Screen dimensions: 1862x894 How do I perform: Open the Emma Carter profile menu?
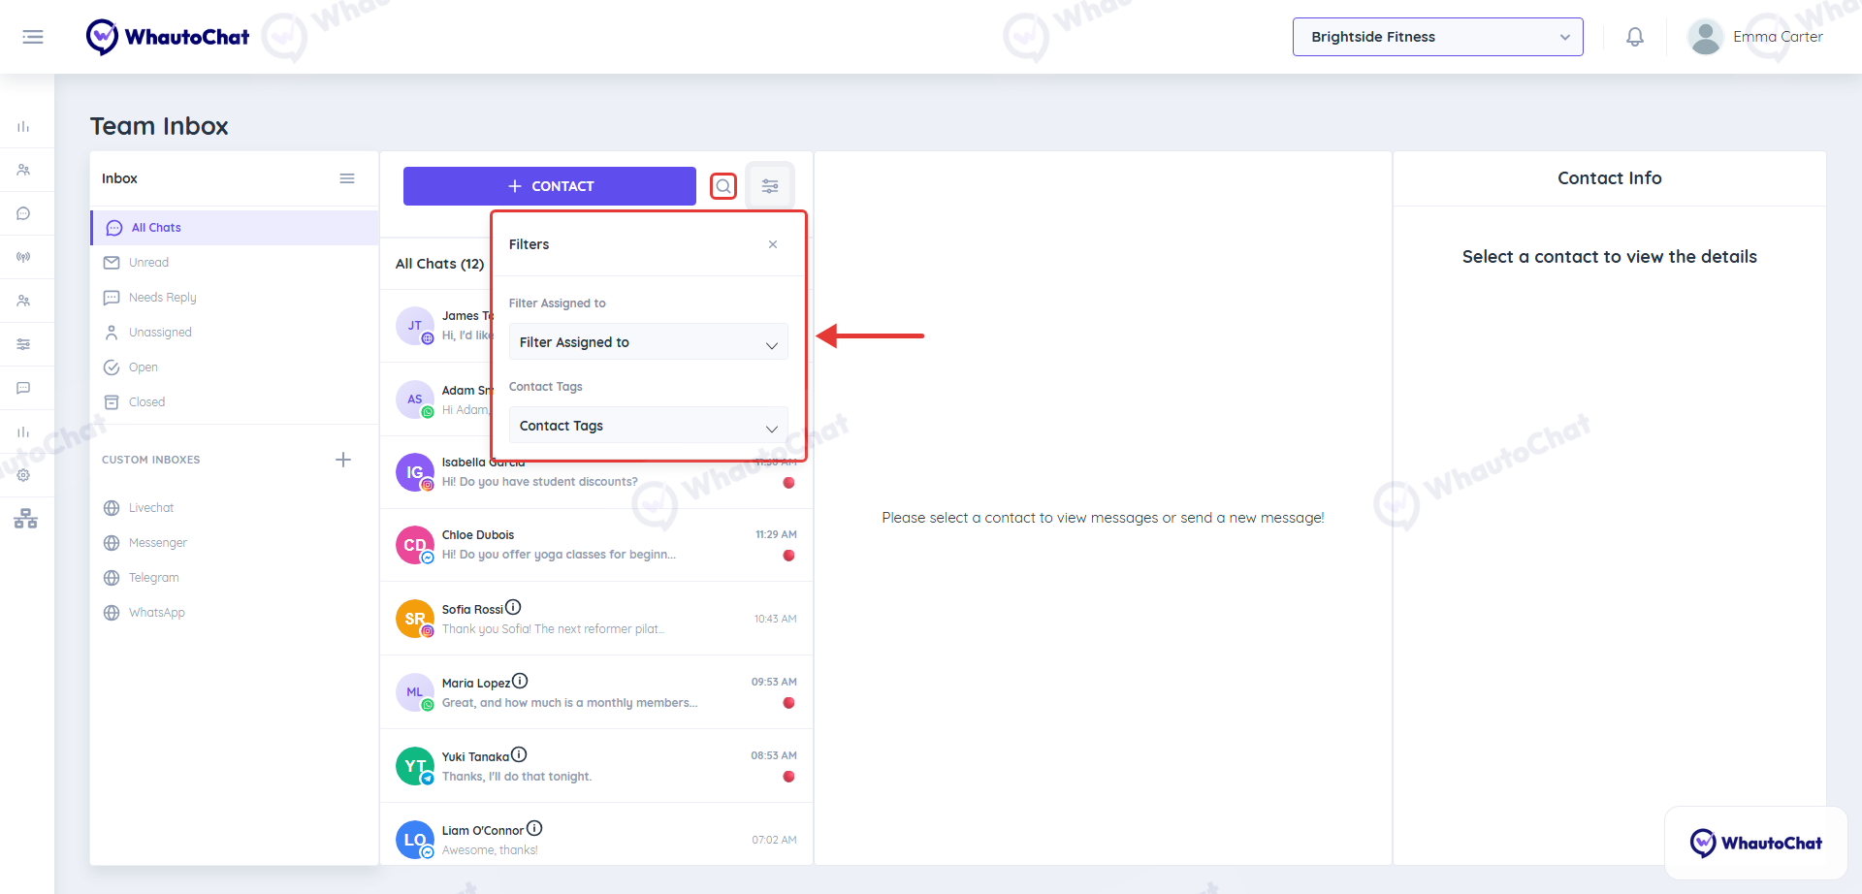coord(1755,37)
